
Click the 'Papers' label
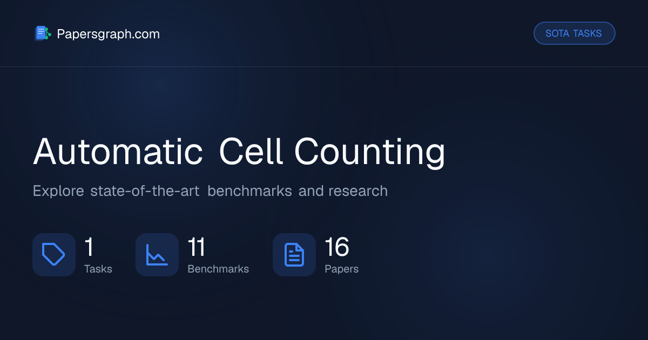click(x=341, y=269)
